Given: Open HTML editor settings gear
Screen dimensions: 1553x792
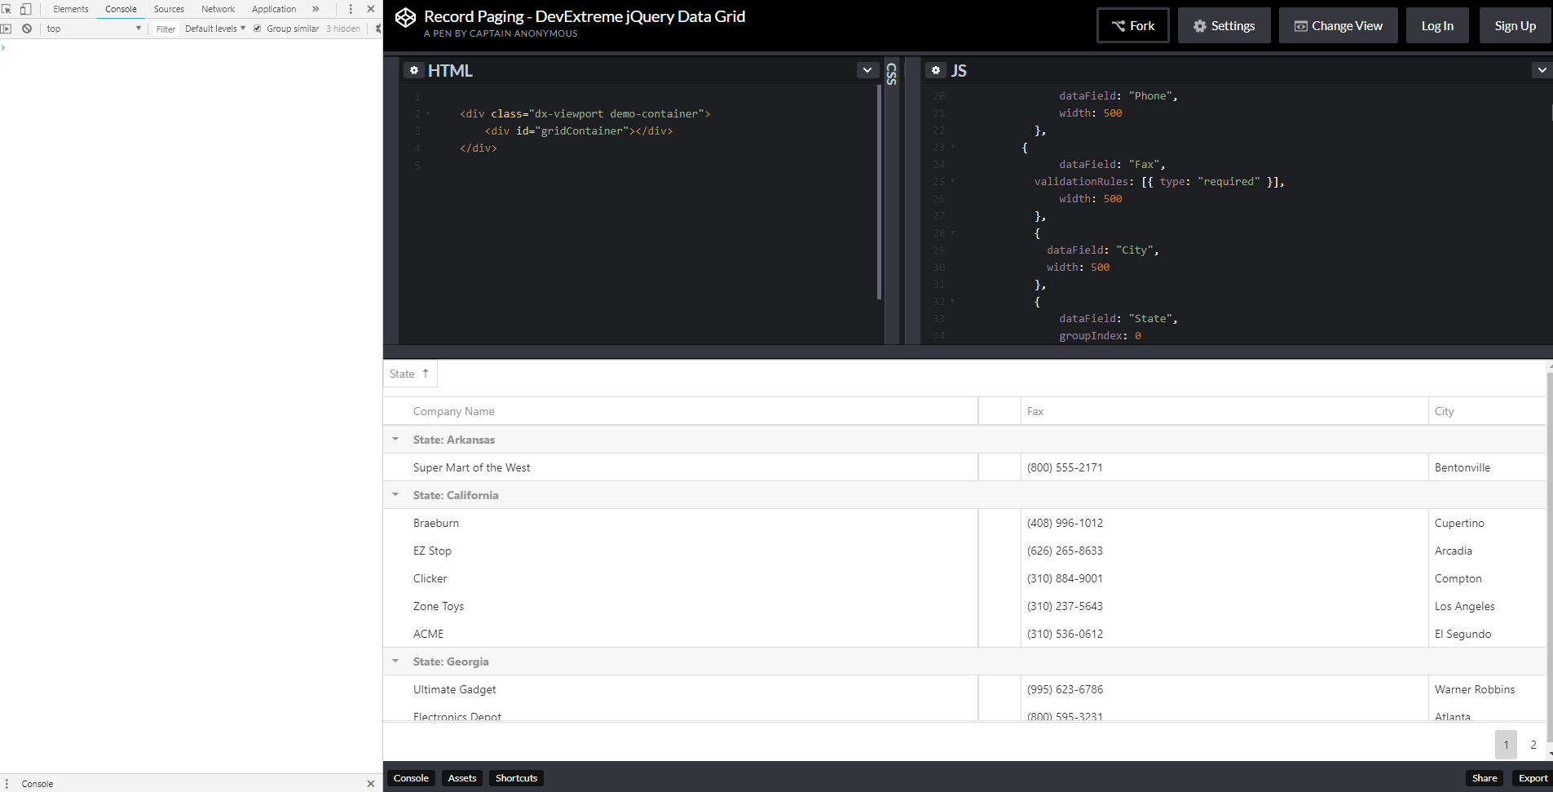Looking at the screenshot, I should [414, 71].
